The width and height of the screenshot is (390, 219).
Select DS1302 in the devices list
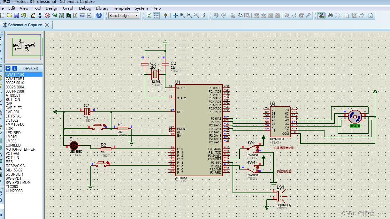(x=24, y=120)
